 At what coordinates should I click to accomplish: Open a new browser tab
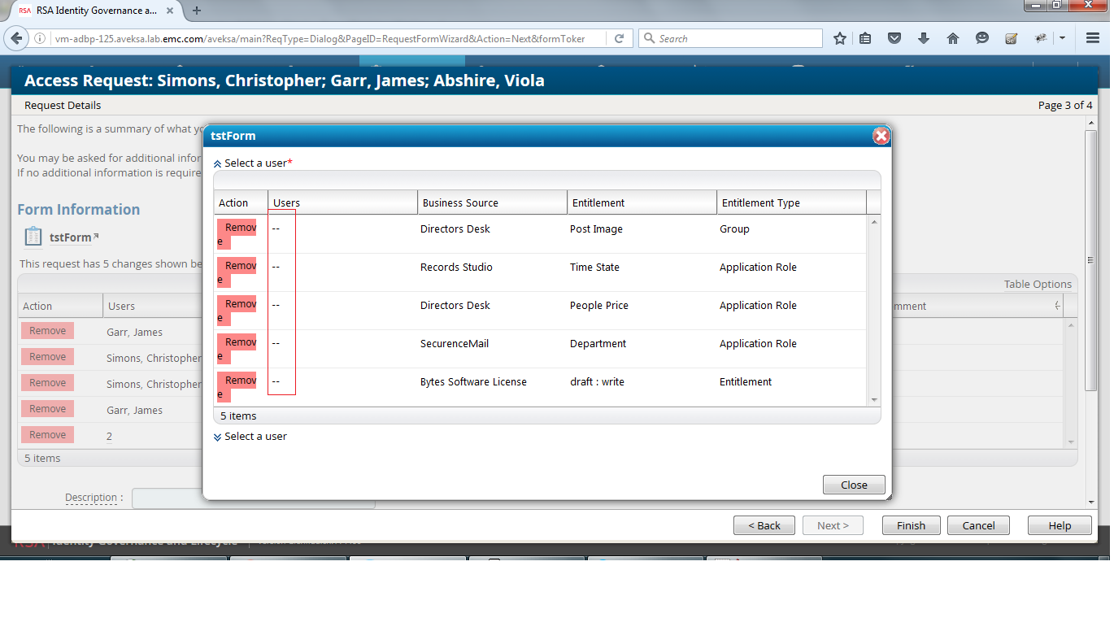(197, 11)
